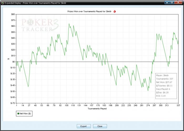Close the Expanded Display window

(x=178, y=2)
